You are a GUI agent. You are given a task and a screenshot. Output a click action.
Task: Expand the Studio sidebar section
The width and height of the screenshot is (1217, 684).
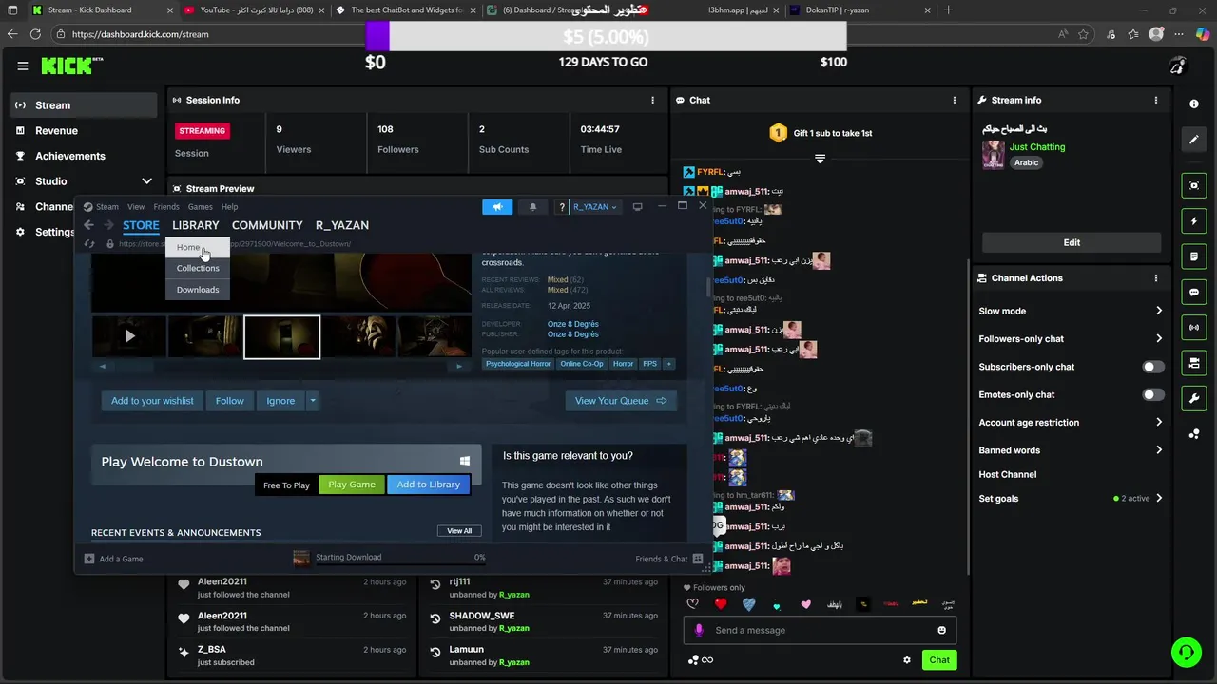[x=146, y=181]
